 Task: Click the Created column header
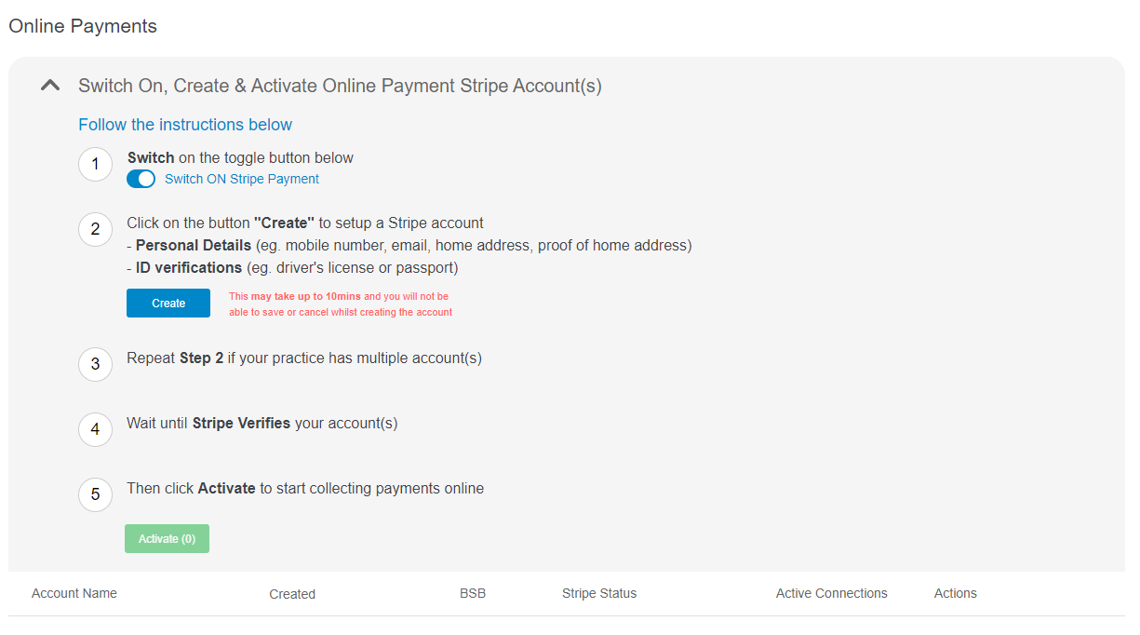click(292, 593)
